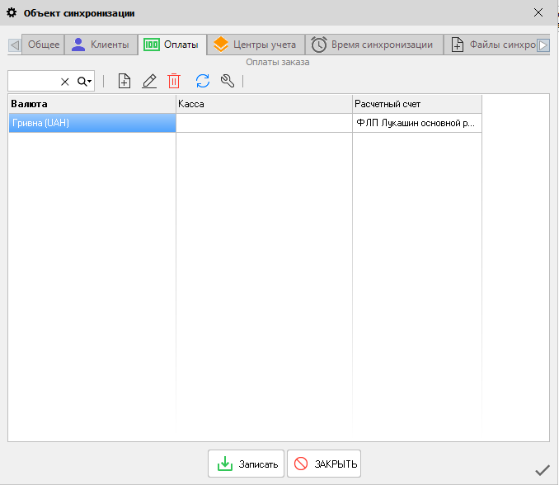The height and width of the screenshot is (485, 559).
Task: Select Время синхронизации tab
Action: pyautogui.click(x=373, y=45)
